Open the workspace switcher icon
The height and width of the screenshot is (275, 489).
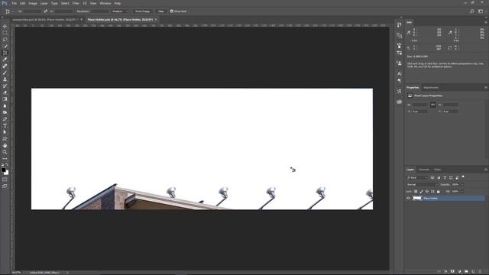click(481, 11)
